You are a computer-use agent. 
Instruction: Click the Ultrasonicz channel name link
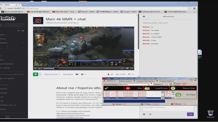[x=52, y=23]
